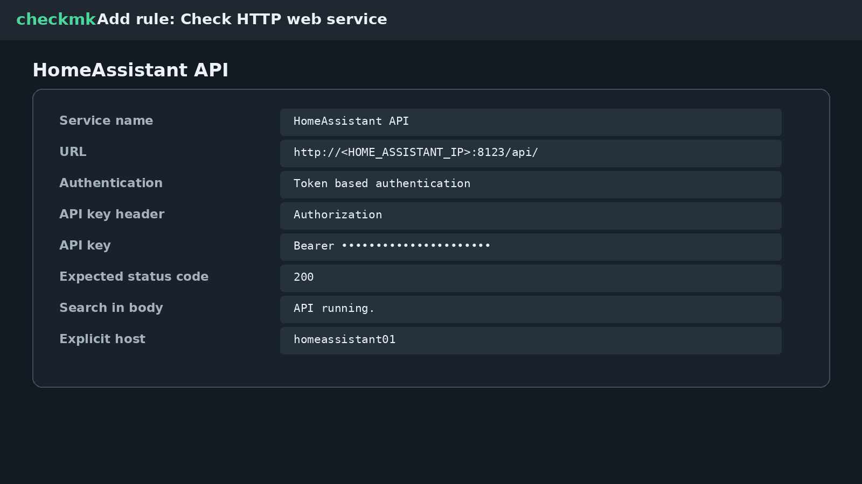Image resolution: width=862 pixels, height=484 pixels.
Task: Click the Service name input field
Action: [x=531, y=122]
